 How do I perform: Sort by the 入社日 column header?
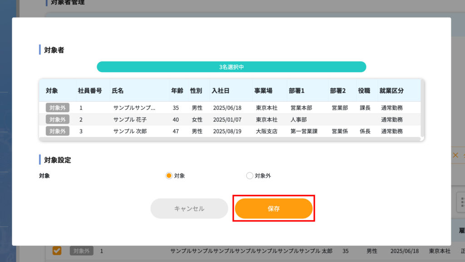(220, 90)
